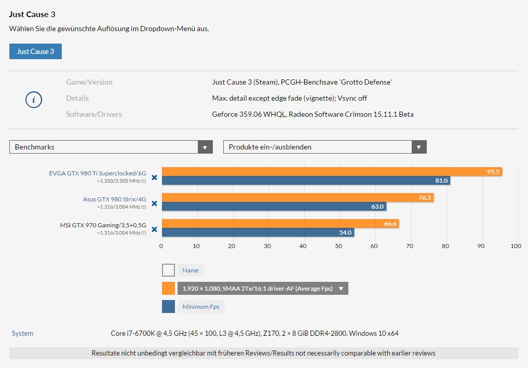Remove Asus GTX 980 Strix with X icon

154,203
